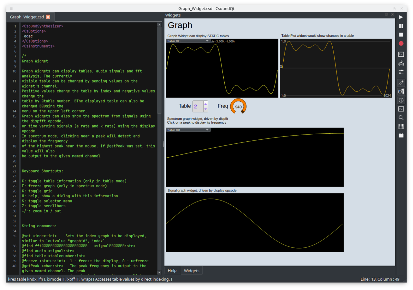This screenshot has height=290, width=413.
Task: Click the spectrum graph display
Action: 255,157
